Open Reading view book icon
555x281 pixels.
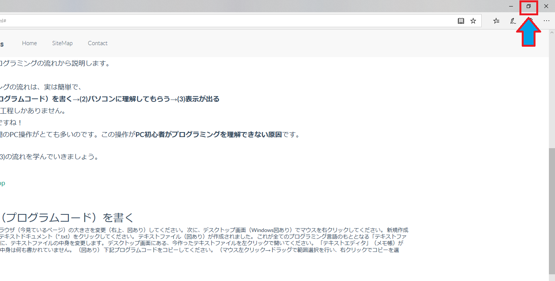pos(461,21)
